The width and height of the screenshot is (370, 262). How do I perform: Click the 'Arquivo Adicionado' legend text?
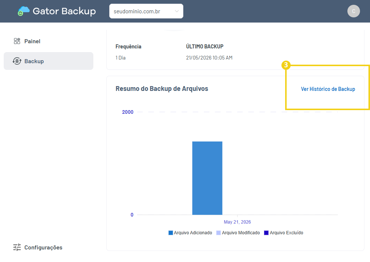[193, 233]
